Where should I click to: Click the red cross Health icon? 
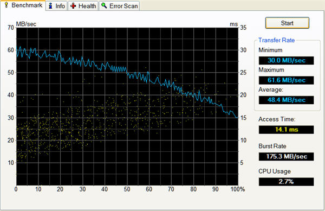pos(73,6)
